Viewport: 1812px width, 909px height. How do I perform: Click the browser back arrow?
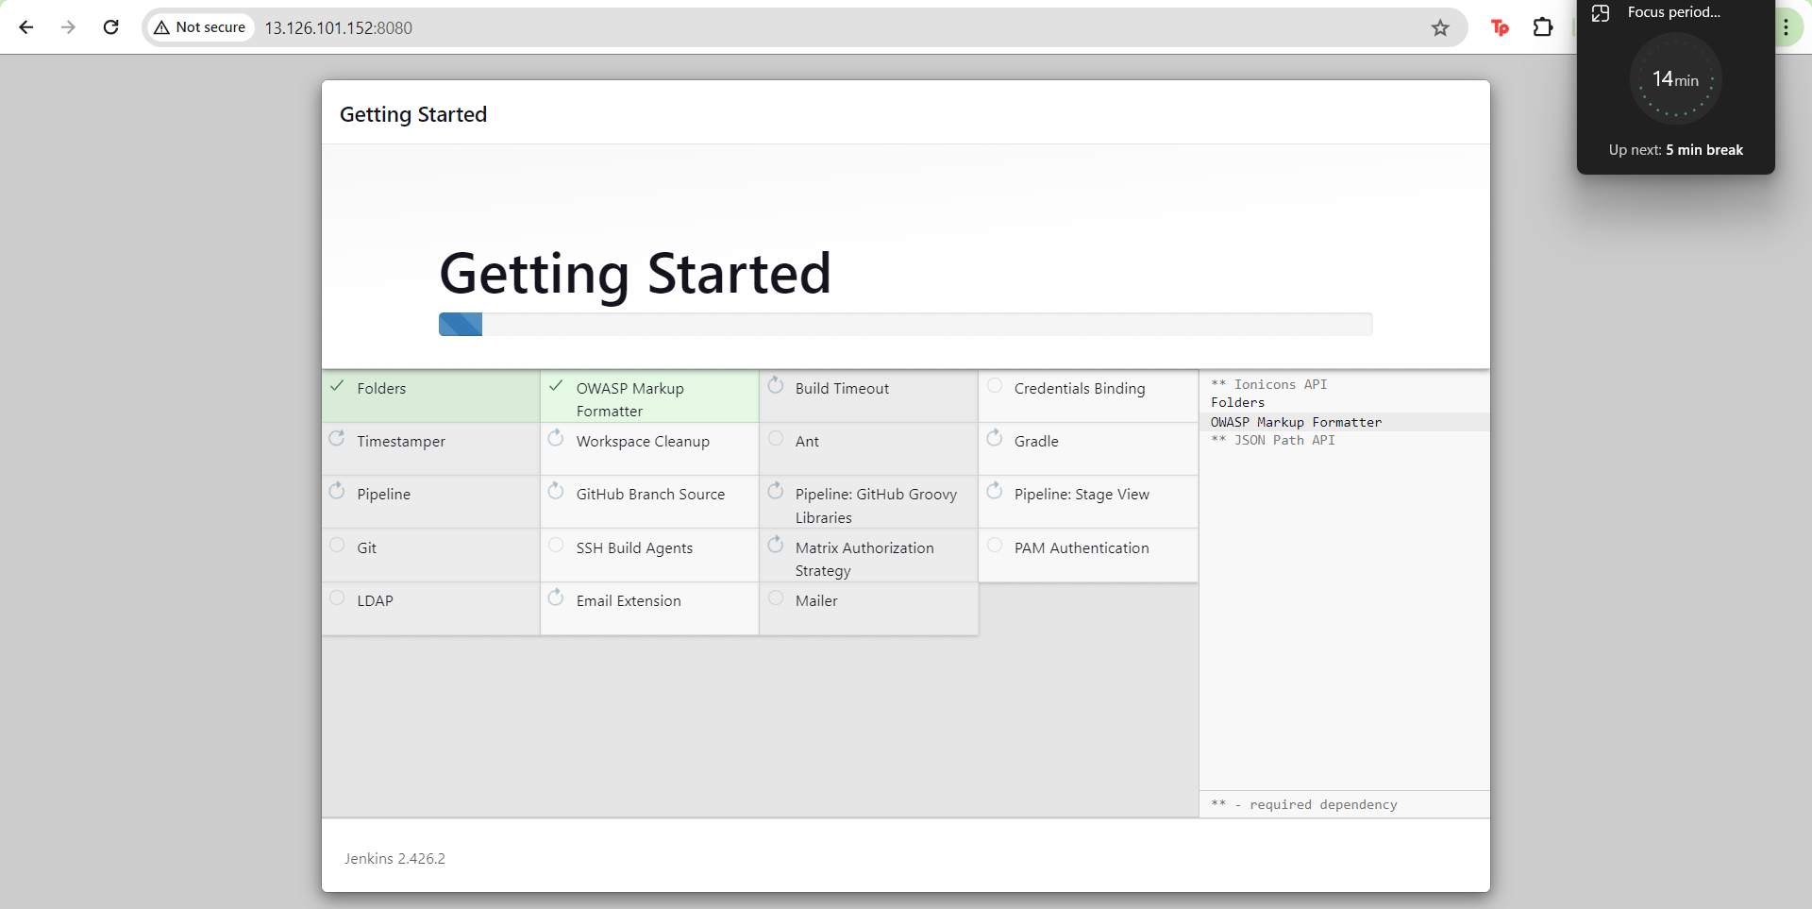pyautogui.click(x=26, y=27)
